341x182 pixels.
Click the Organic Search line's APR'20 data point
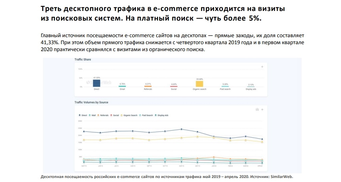click(262, 142)
